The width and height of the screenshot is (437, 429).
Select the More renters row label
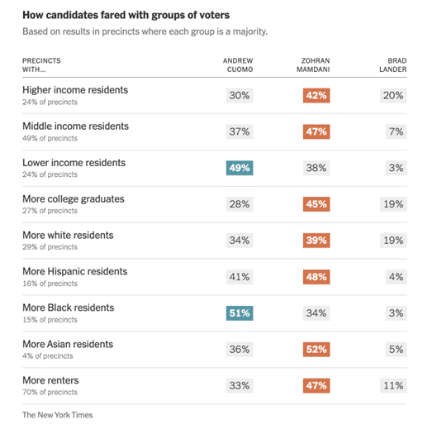[x=50, y=380]
